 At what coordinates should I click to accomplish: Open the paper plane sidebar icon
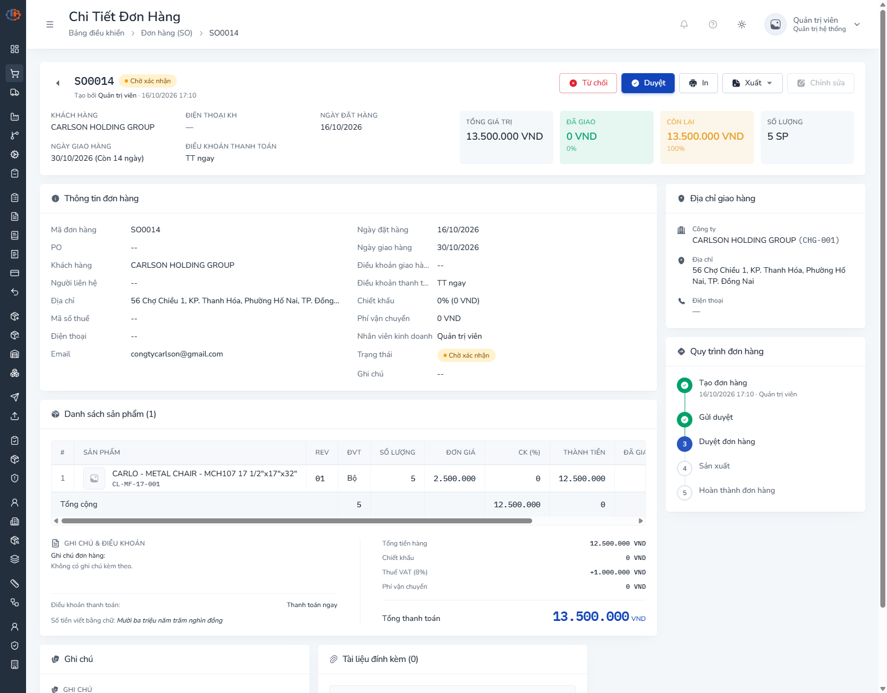pyautogui.click(x=14, y=397)
